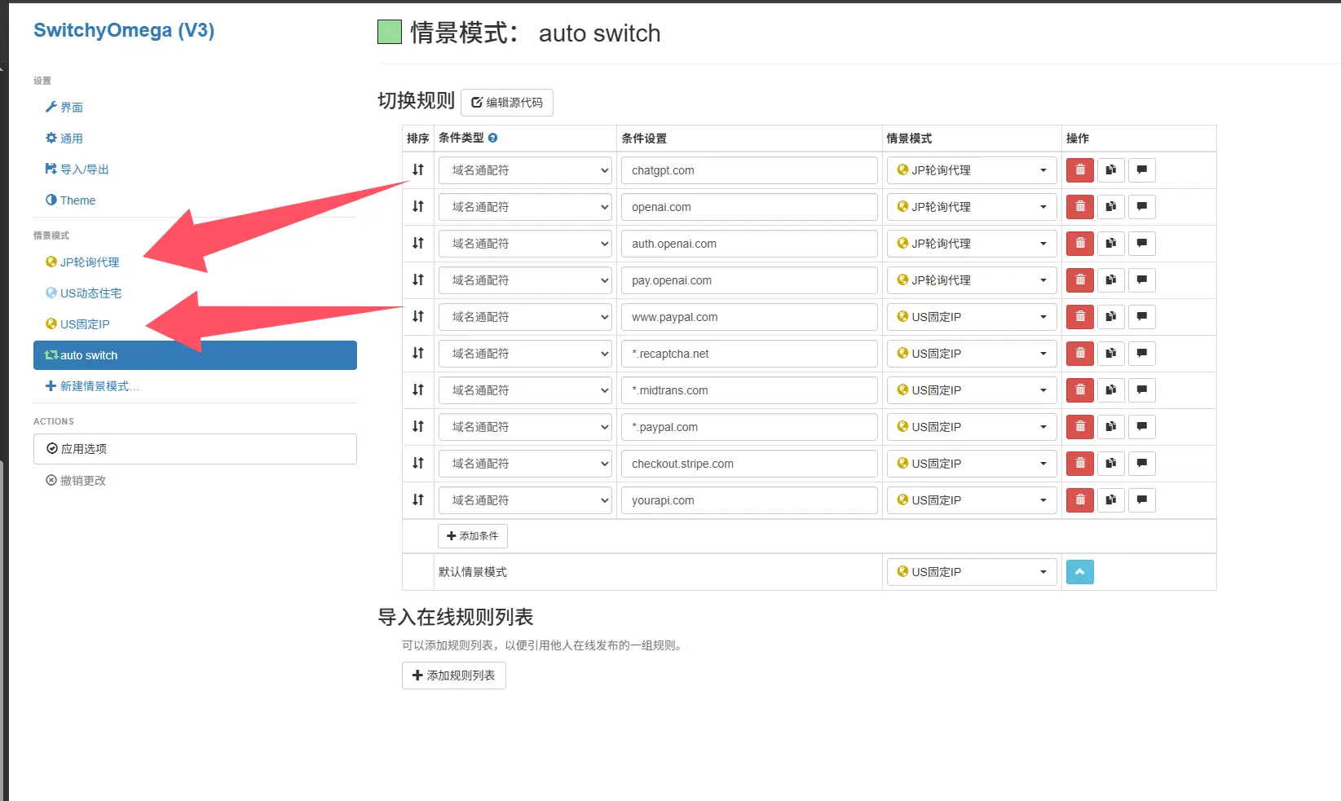Open profile dropdown for checkout.stripe.com rule

(x=972, y=464)
